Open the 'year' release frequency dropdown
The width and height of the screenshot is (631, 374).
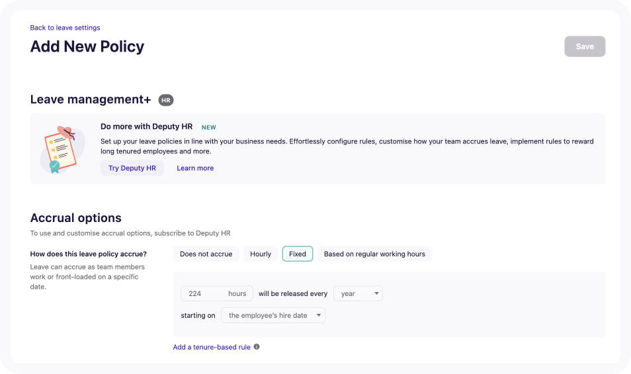358,293
